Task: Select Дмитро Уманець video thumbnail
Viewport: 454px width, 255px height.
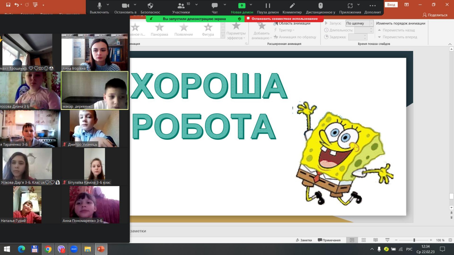Action: [x=94, y=128]
